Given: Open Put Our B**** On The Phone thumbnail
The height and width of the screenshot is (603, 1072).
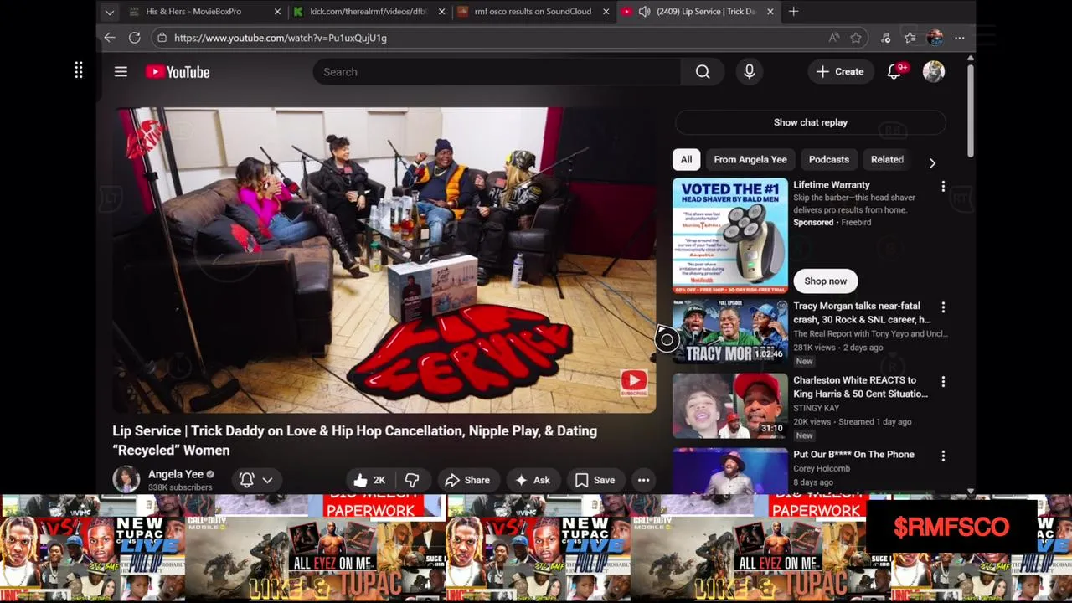Looking at the screenshot, I should [x=730, y=470].
